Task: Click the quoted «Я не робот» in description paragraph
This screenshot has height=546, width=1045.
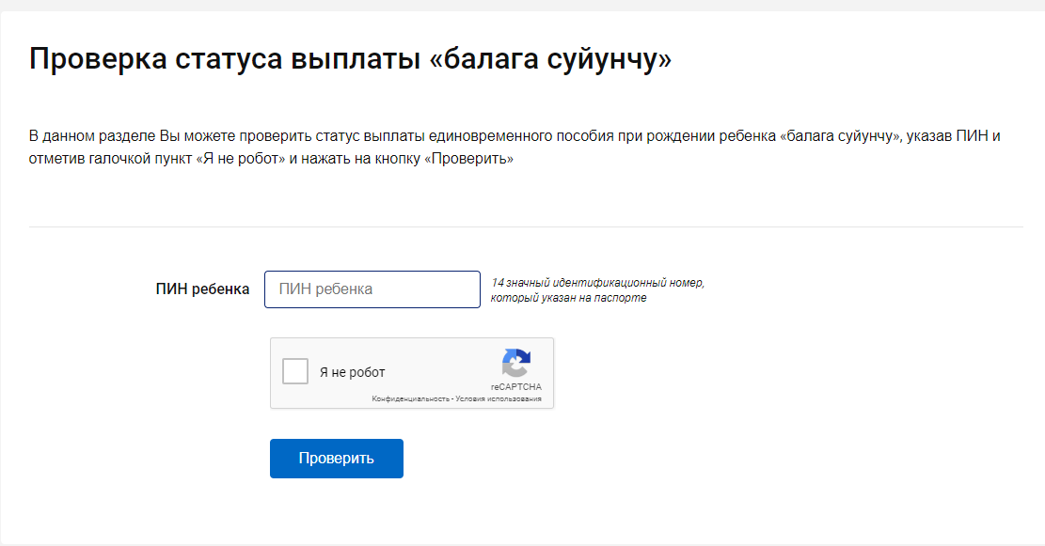Action: tap(241, 159)
